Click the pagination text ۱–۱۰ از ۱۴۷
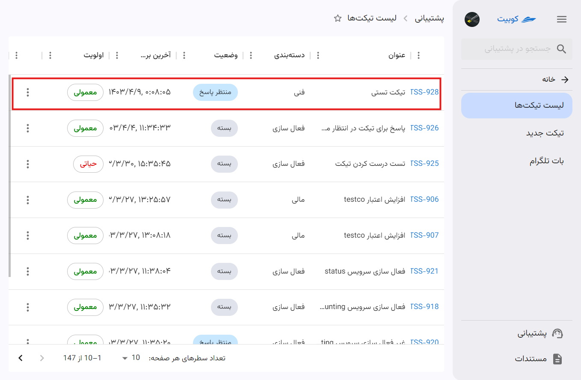Screen dimensions: 581x380 83,358
